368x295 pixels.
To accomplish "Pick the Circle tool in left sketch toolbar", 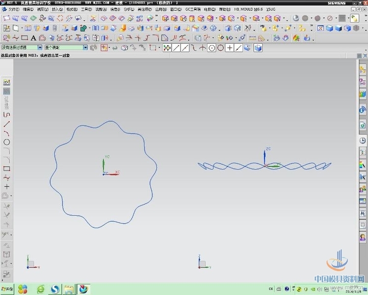I will (7, 142).
